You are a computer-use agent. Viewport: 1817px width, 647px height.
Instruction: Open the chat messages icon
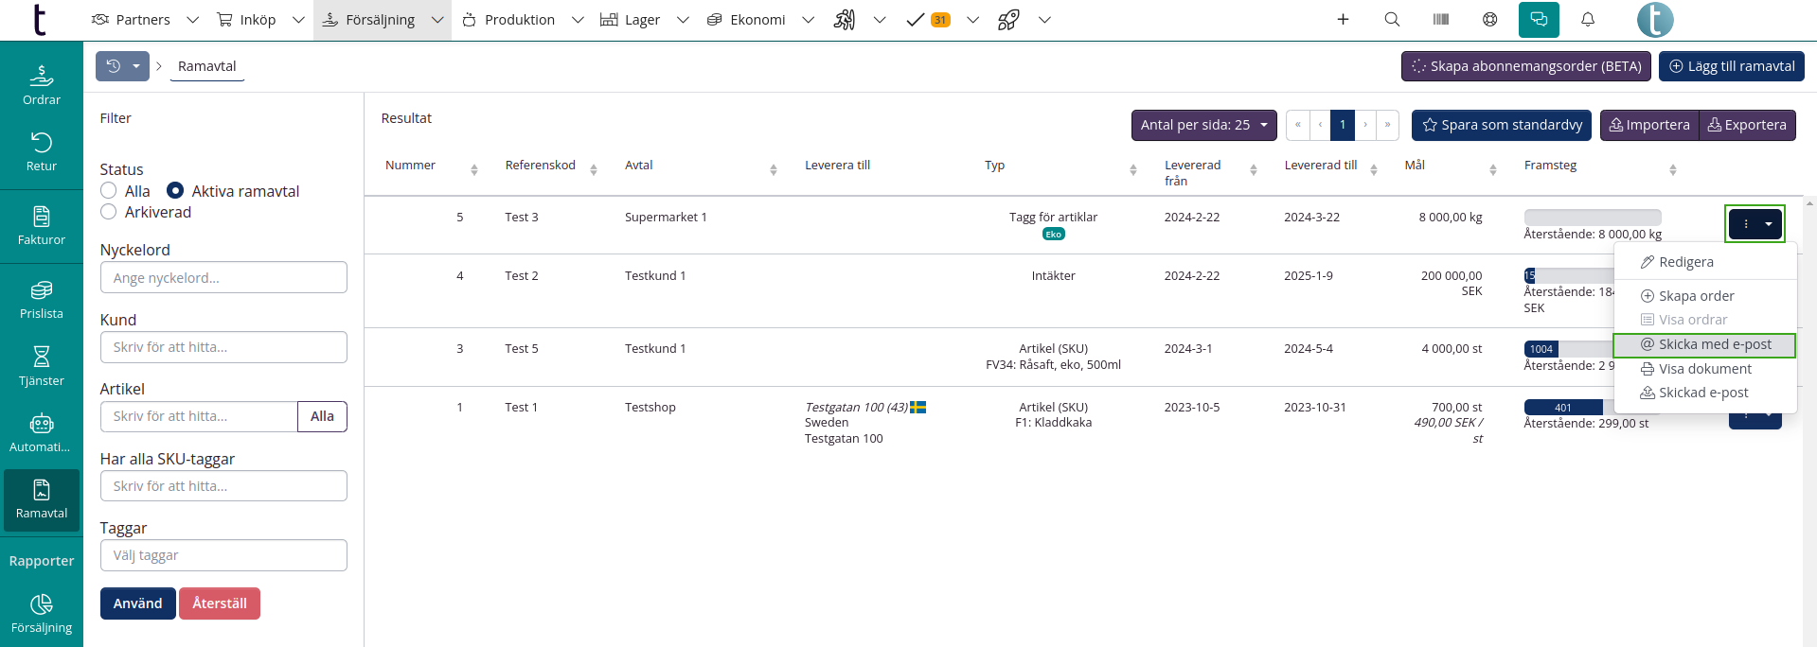(x=1539, y=20)
